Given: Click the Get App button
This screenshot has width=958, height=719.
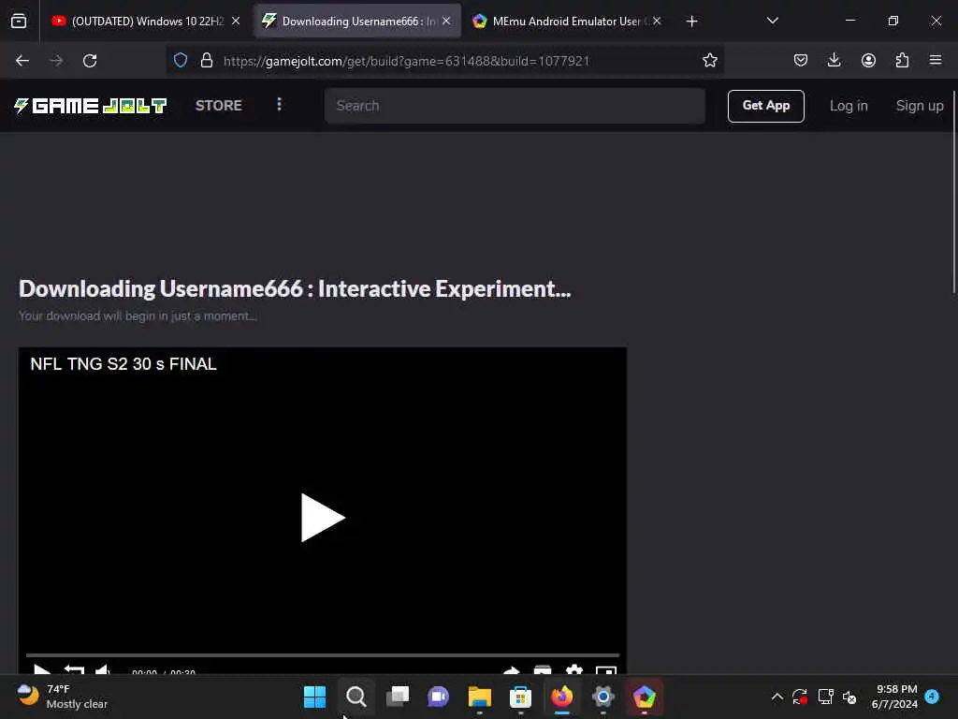Looking at the screenshot, I should [765, 106].
